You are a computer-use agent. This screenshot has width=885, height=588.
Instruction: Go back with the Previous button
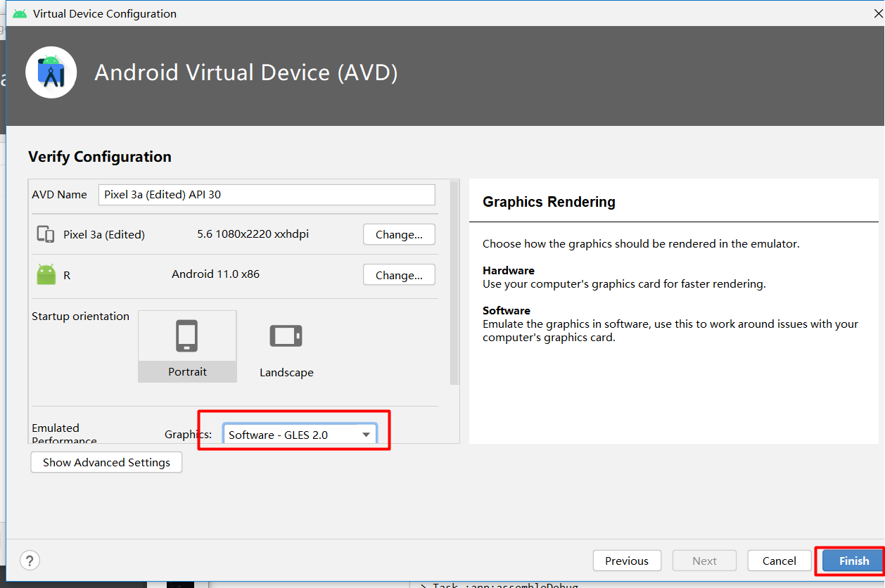(x=627, y=561)
